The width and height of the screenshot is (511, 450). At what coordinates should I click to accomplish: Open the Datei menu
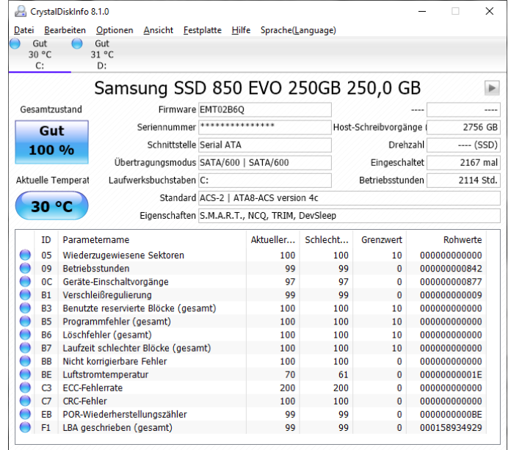point(23,30)
